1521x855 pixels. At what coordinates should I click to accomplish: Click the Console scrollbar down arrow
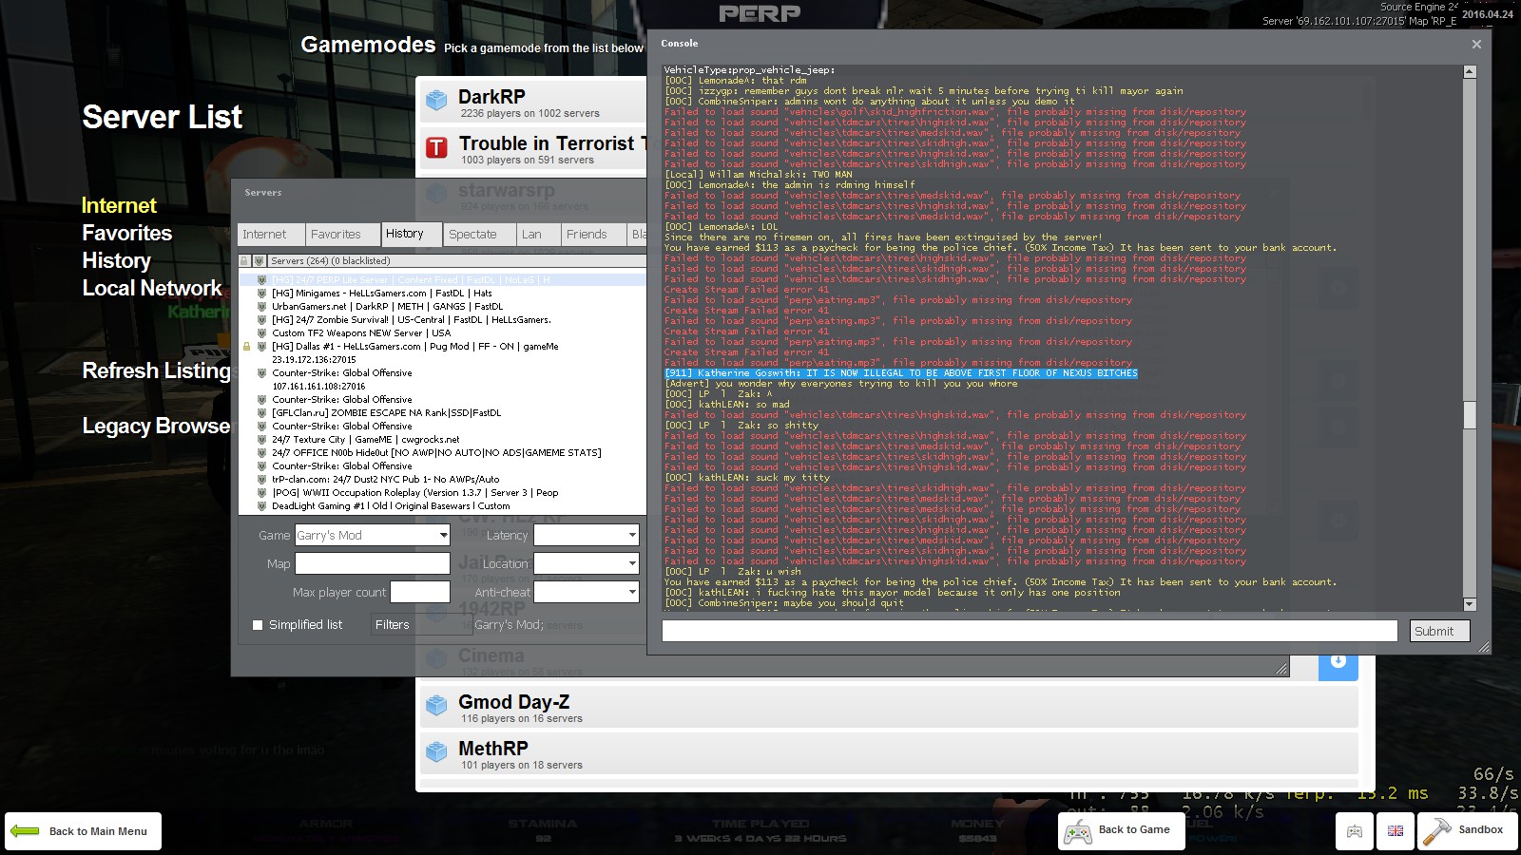coord(1470,604)
